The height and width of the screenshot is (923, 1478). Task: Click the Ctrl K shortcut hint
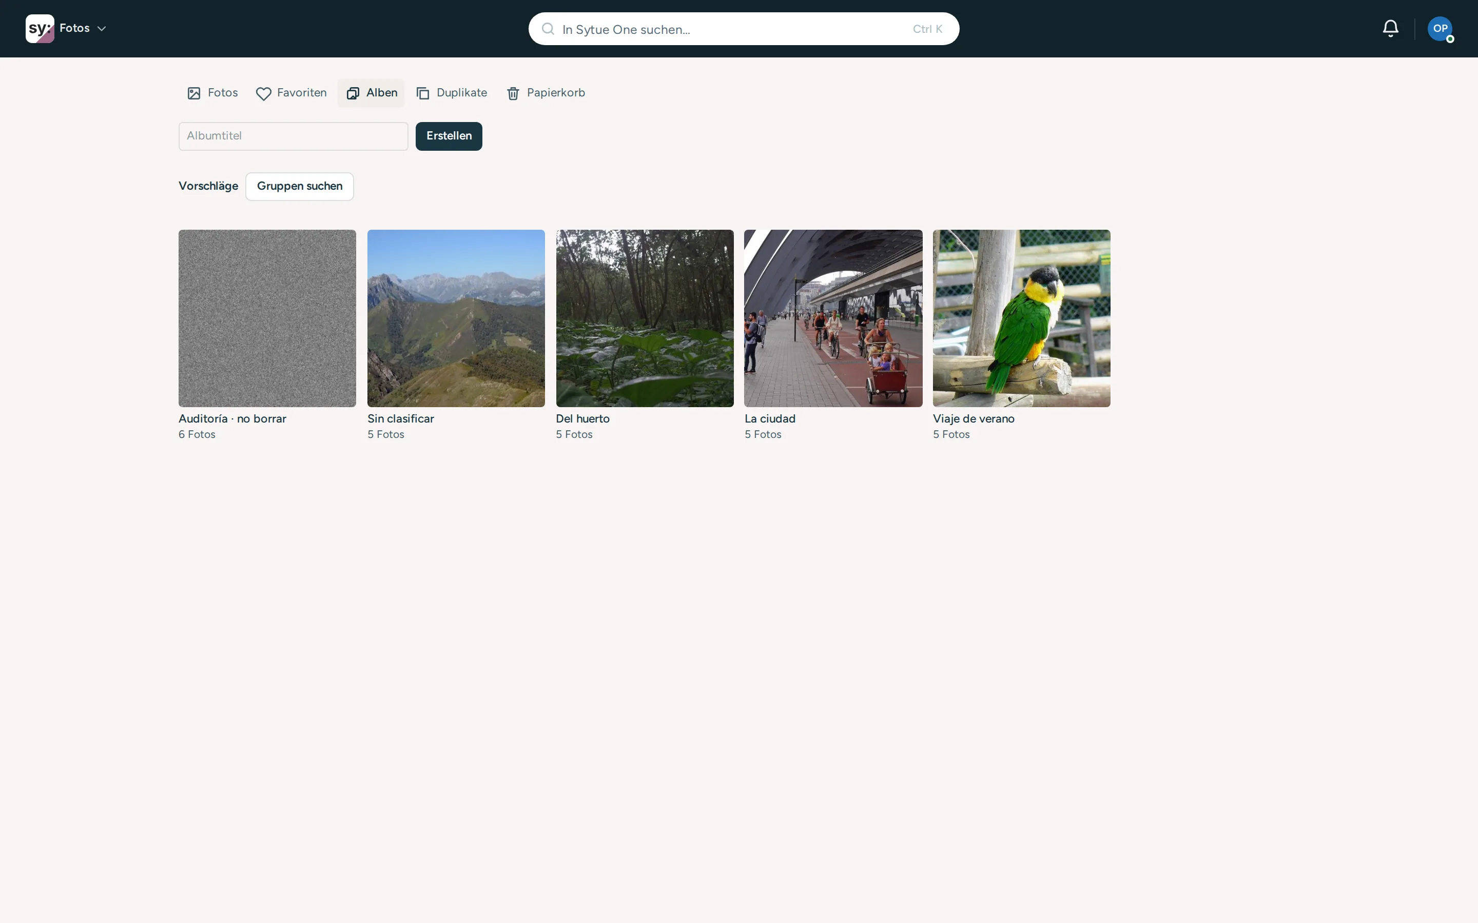pos(927,29)
